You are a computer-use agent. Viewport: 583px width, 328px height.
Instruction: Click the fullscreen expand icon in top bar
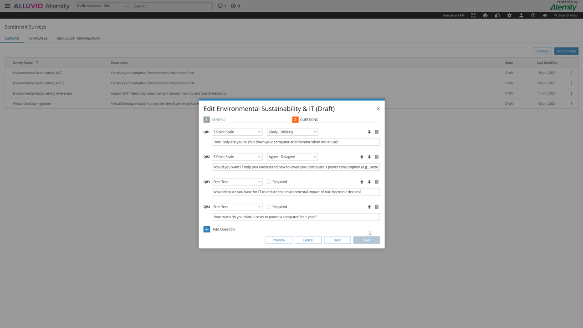click(x=473, y=15)
